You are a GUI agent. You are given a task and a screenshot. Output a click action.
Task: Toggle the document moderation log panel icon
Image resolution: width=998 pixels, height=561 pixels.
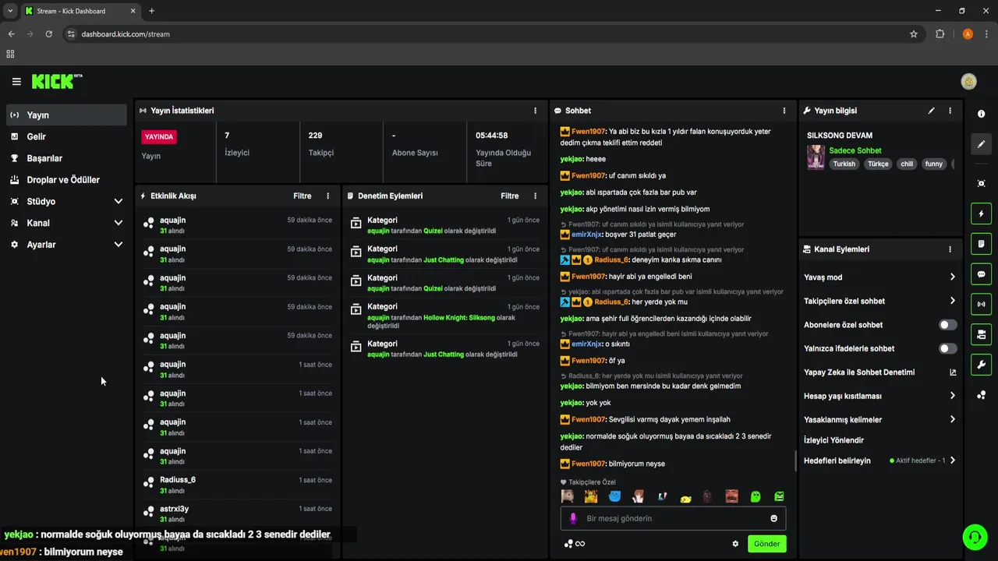click(981, 244)
